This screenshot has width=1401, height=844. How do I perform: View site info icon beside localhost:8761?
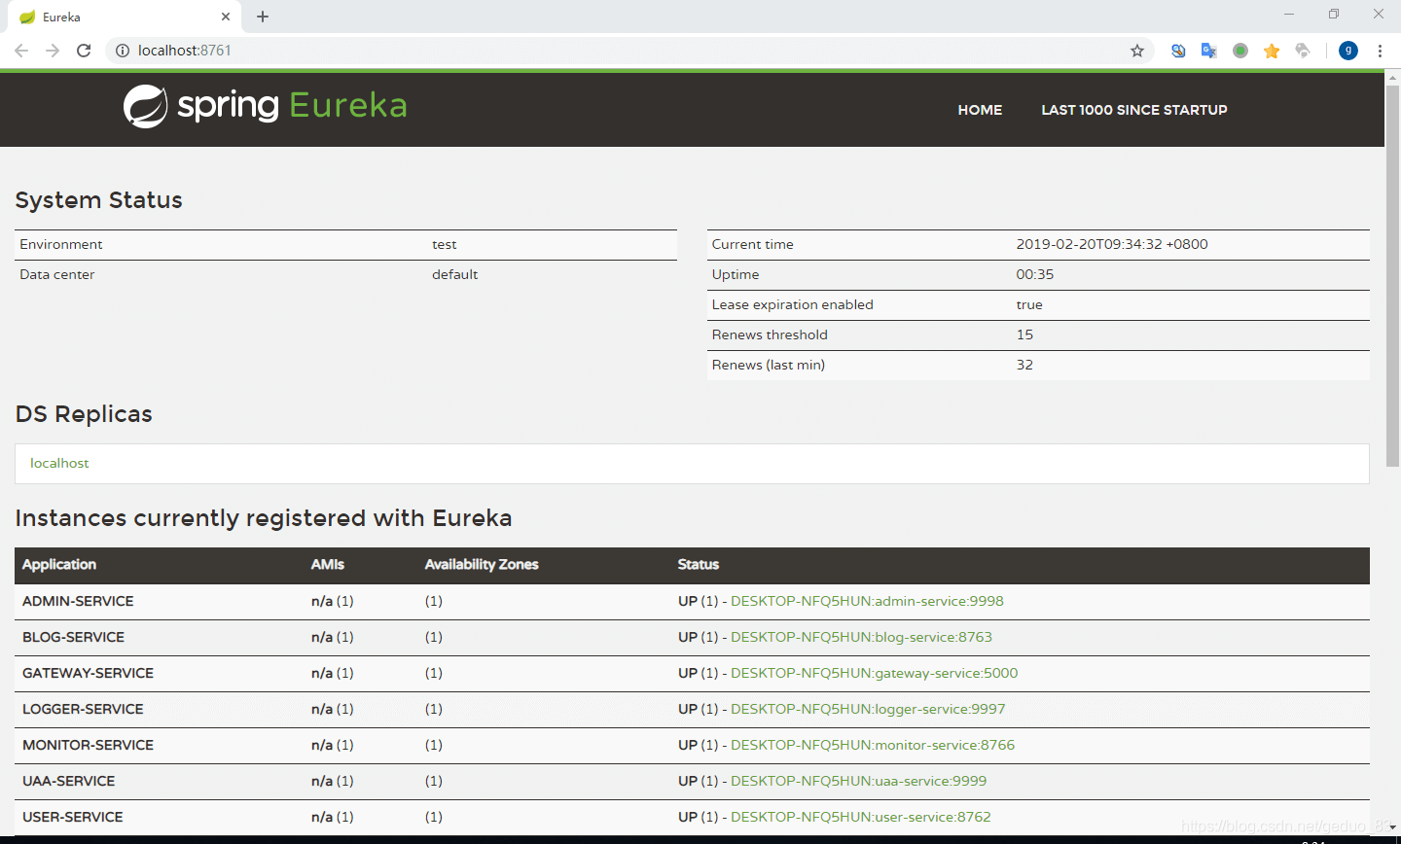click(123, 51)
